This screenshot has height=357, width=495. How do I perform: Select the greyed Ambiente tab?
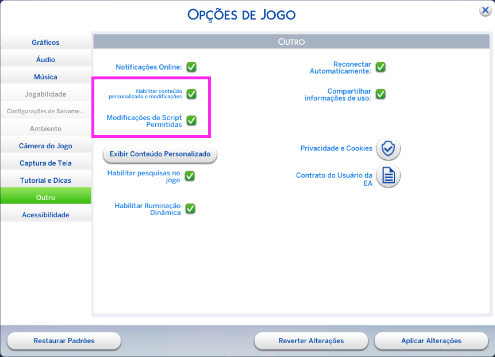pyautogui.click(x=46, y=128)
